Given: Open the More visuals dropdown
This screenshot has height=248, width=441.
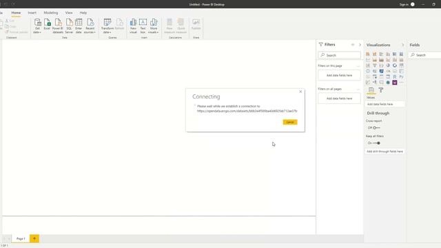Looking at the screenshot, I should pyautogui.click(x=154, y=26).
